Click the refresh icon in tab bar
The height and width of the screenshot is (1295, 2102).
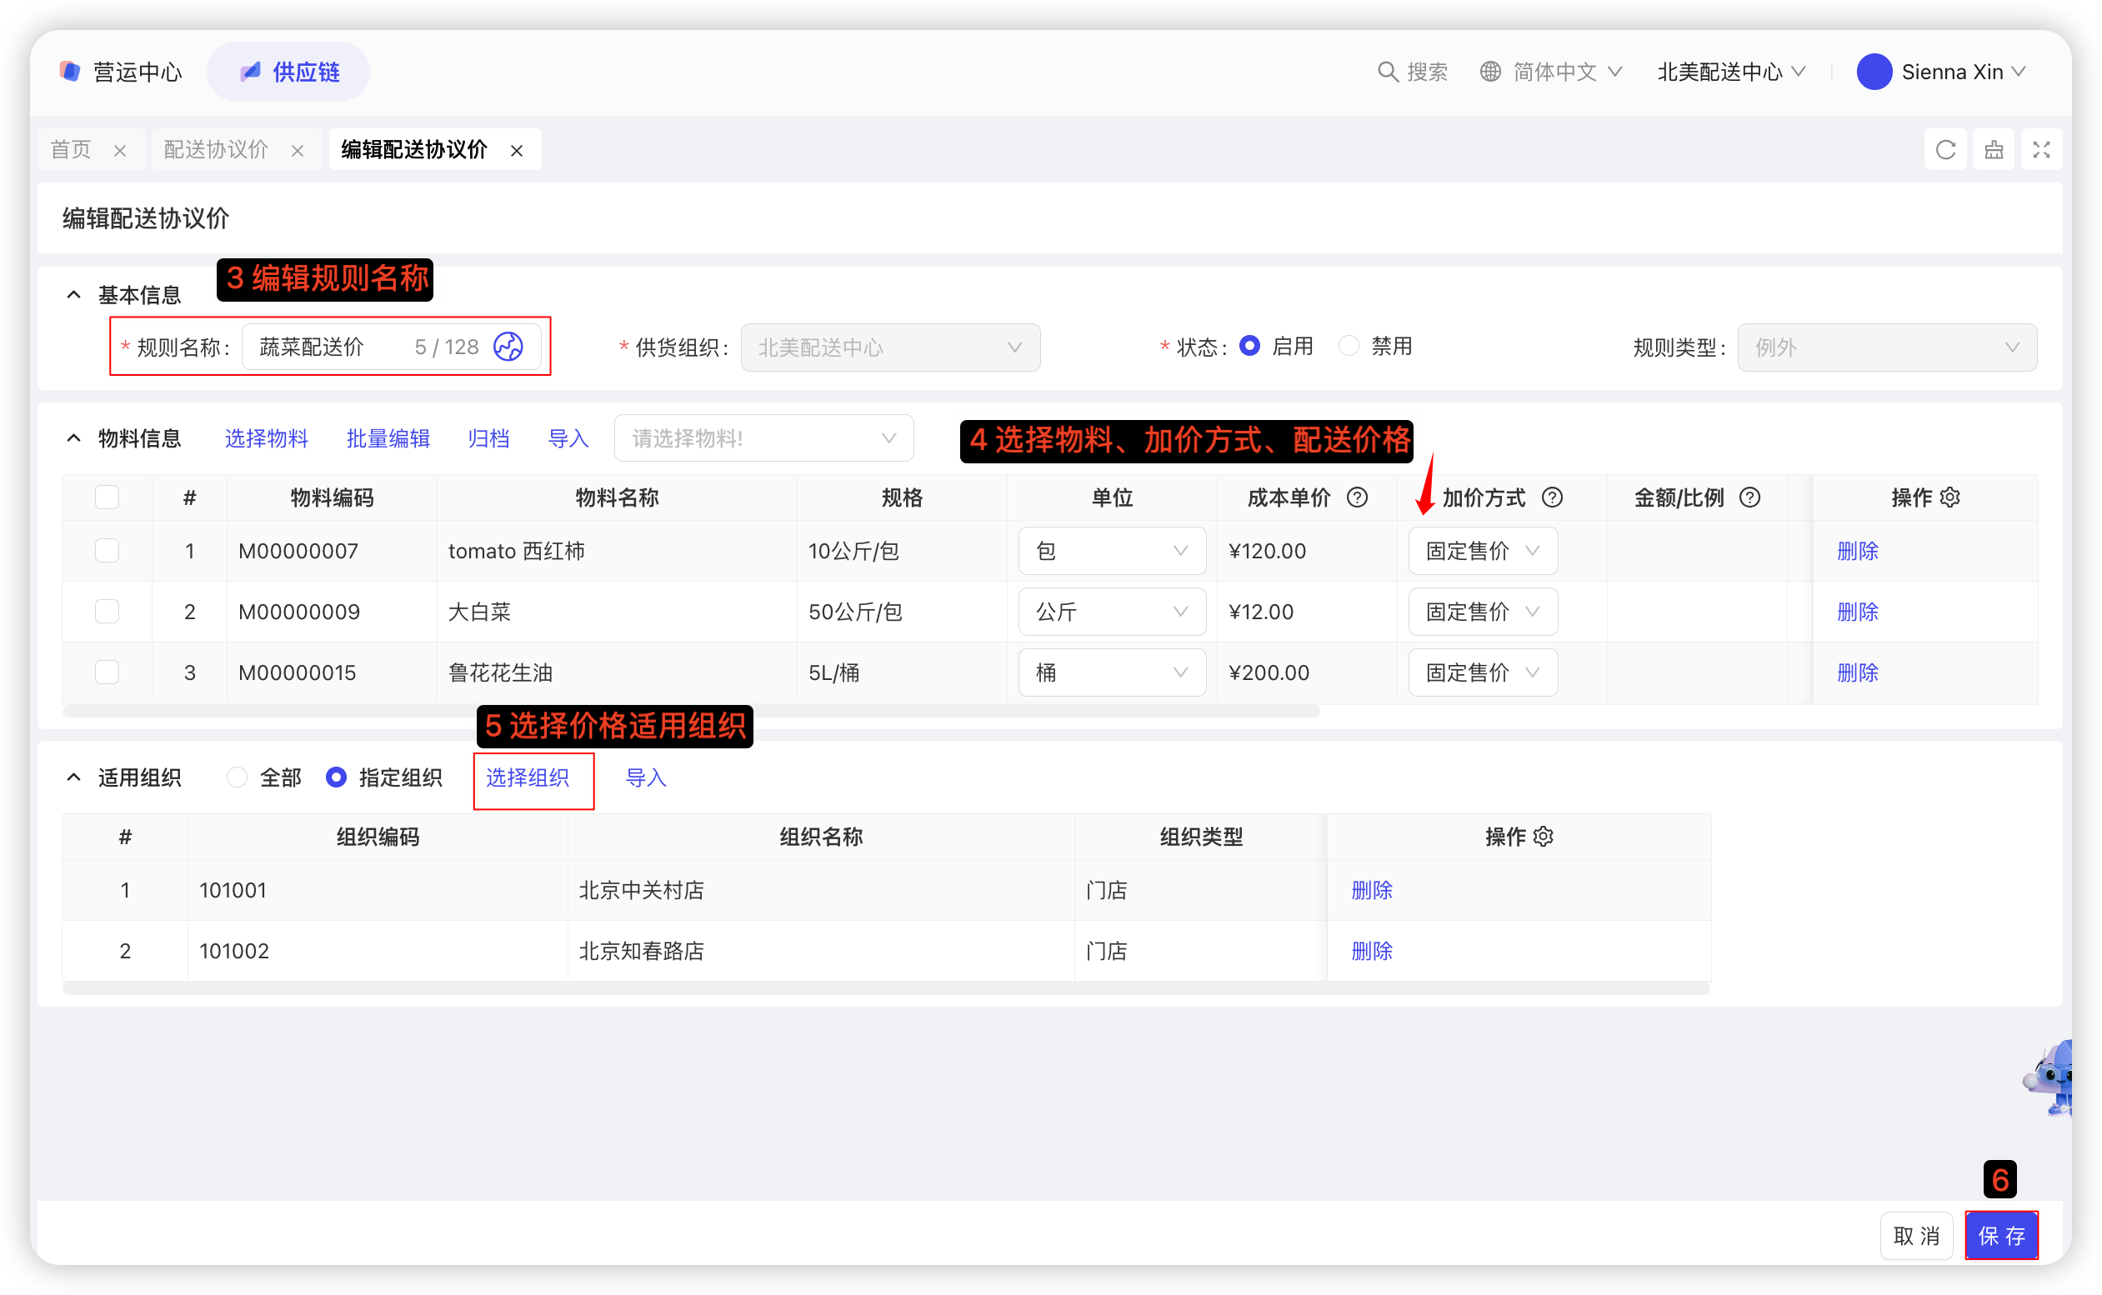point(1945,150)
